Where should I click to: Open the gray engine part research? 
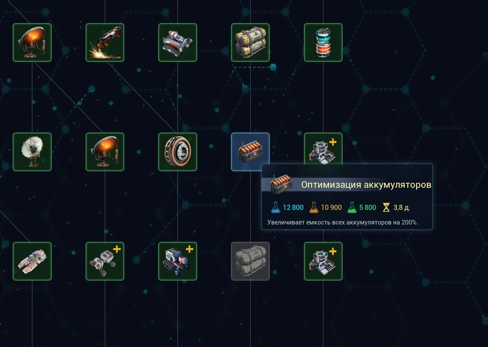[x=177, y=43]
